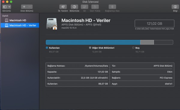
Task: Add a volume with the plus button
Action: (x=24, y=7)
